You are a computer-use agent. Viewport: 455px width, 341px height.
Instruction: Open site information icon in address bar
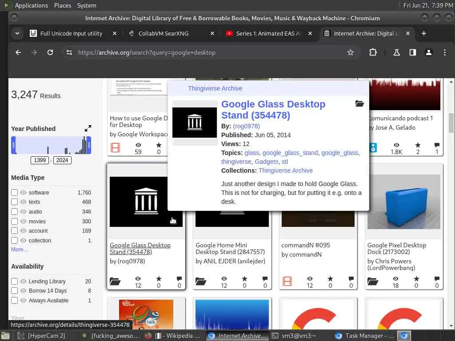click(x=69, y=52)
